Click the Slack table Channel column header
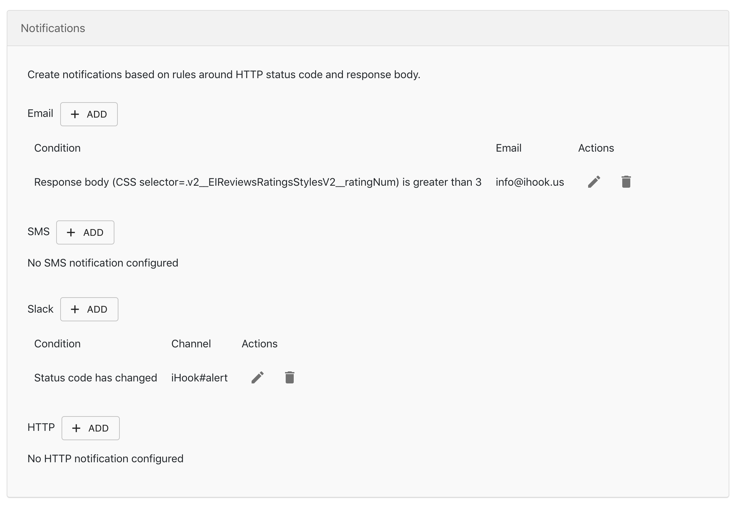Image resolution: width=736 pixels, height=507 pixels. [x=191, y=344]
